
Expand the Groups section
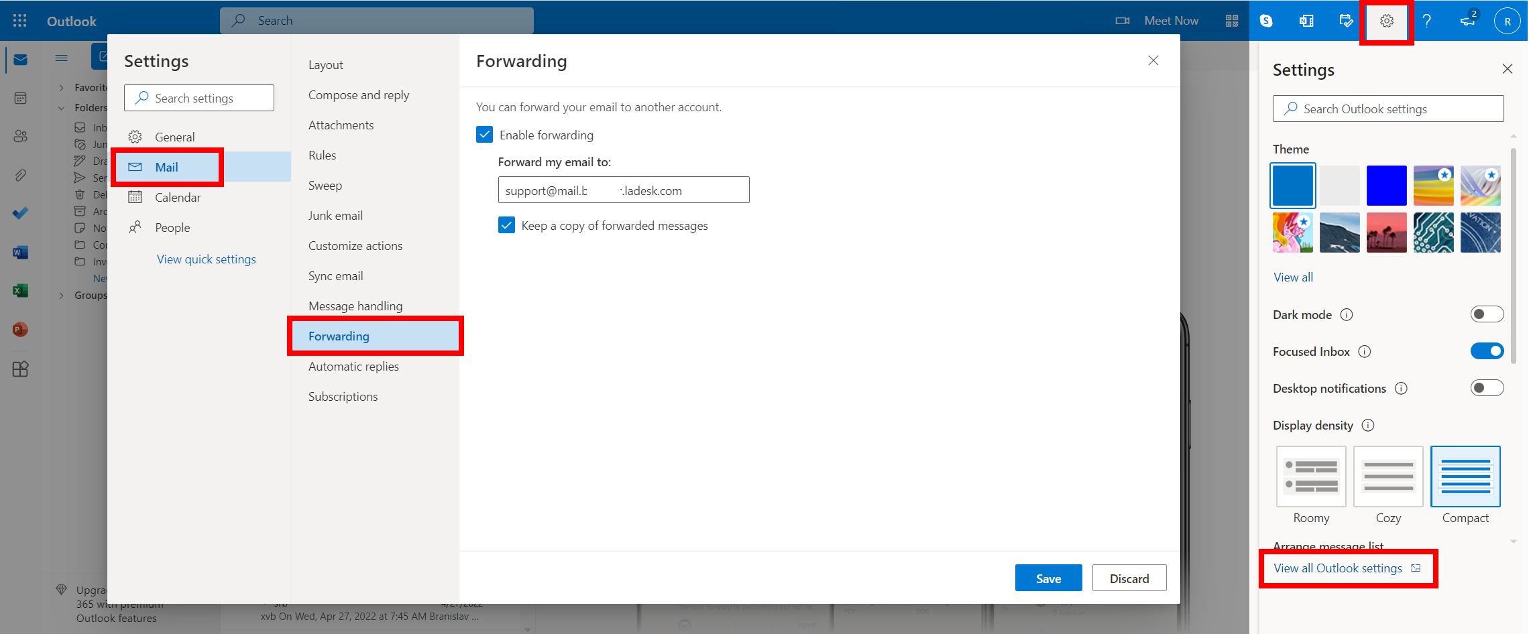click(x=62, y=296)
